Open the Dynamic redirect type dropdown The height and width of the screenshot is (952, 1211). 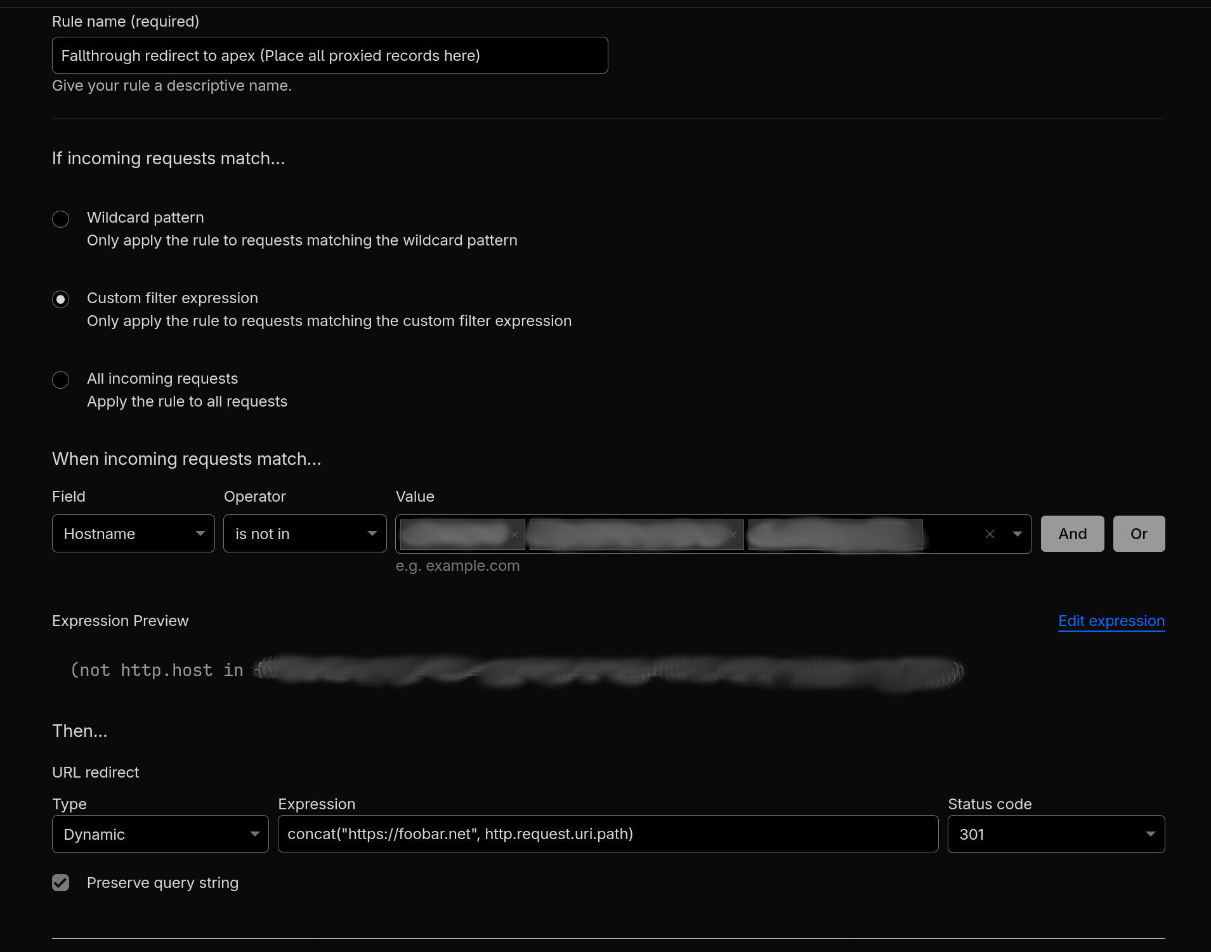(x=160, y=834)
